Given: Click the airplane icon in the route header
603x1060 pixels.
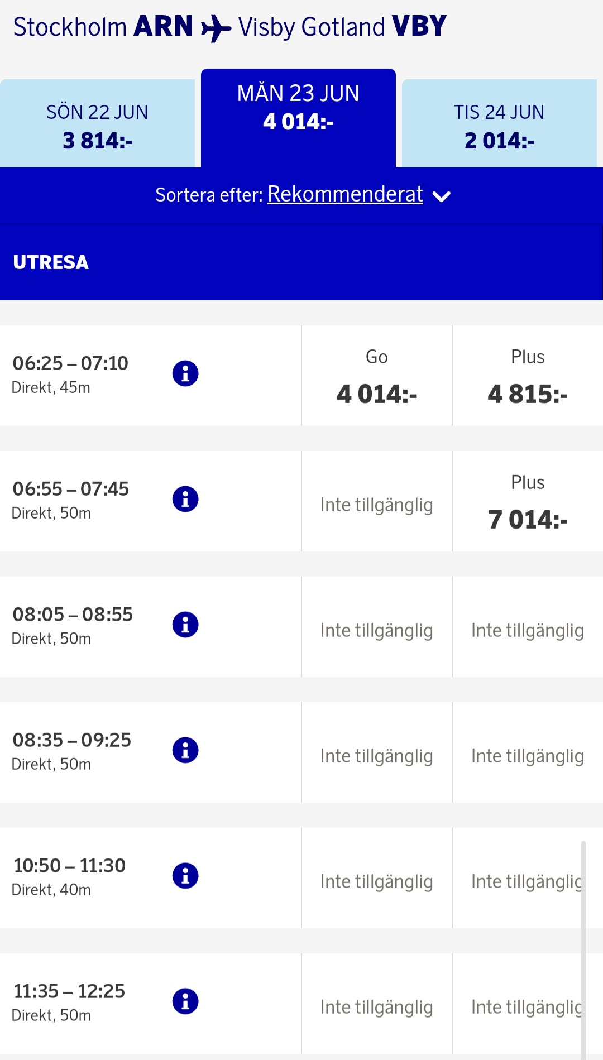Looking at the screenshot, I should [216, 28].
